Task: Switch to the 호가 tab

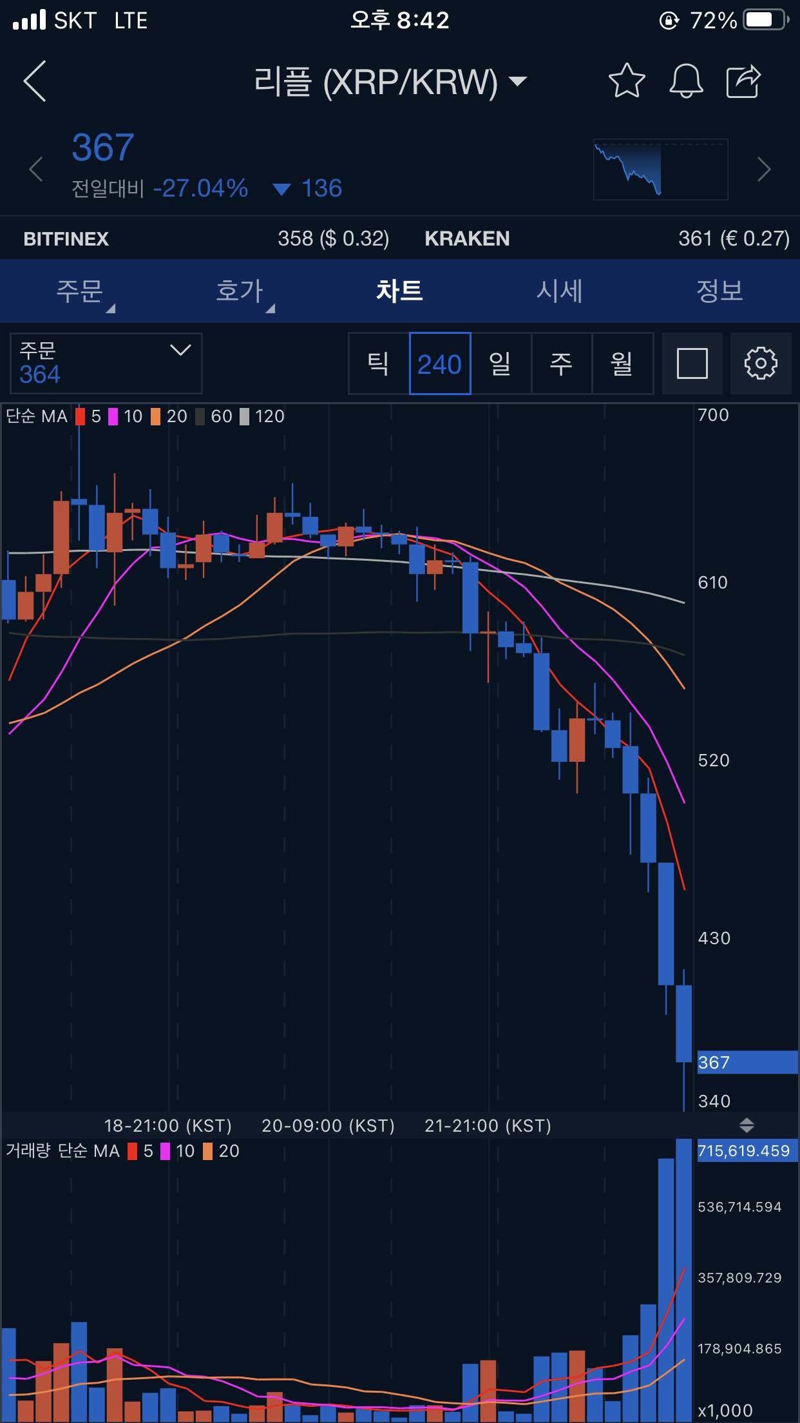Action: point(240,291)
